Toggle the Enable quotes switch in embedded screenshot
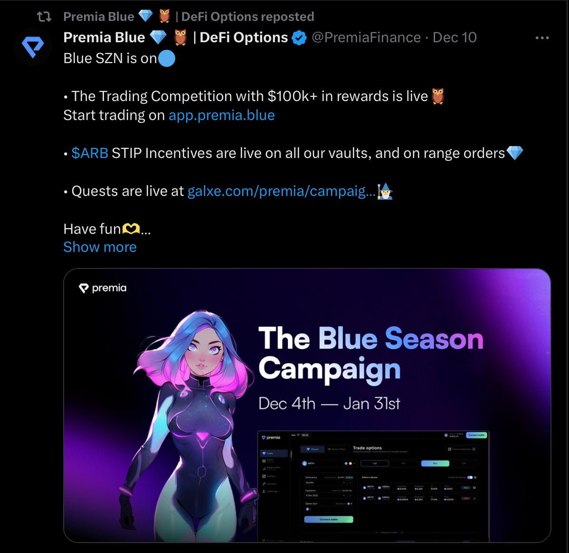The height and width of the screenshot is (553, 569). click(x=470, y=477)
